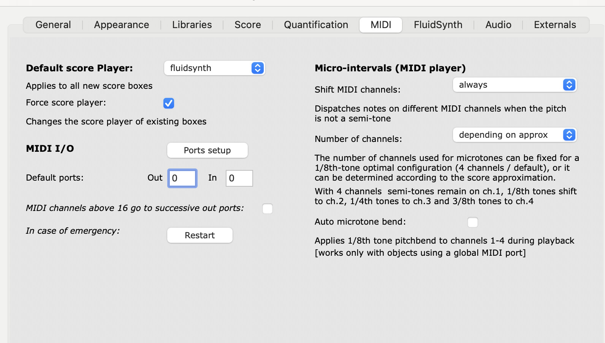Expand the Shift MIDI channels dropdown
This screenshot has height=343, width=605.
514,85
